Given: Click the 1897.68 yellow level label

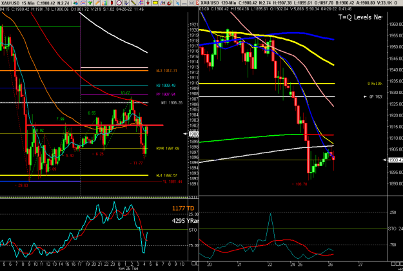Looking at the screenshot, I should pos(168,148).
